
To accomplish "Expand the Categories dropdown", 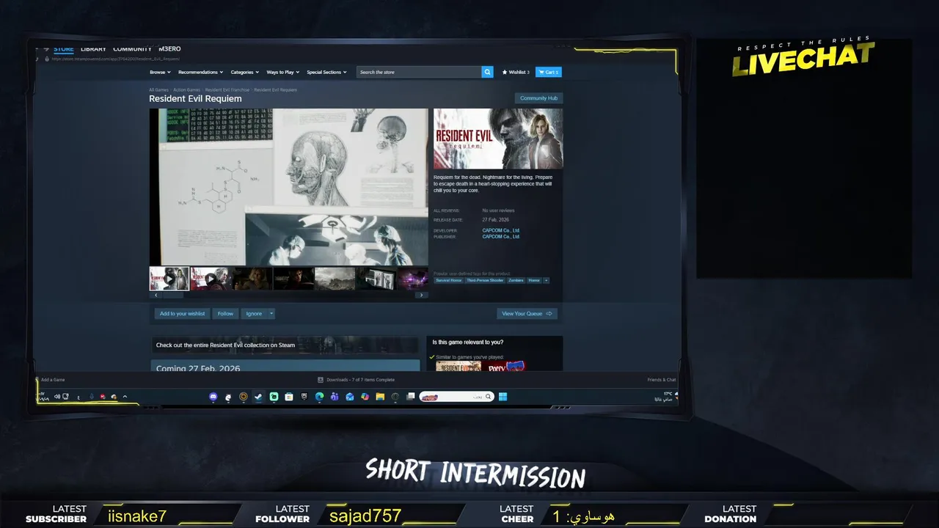I will click(x=245, y=72).
